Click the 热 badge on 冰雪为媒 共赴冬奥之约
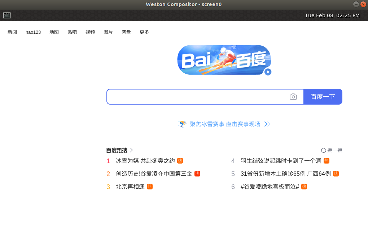 pyautogui.click(x=180, y=161)
